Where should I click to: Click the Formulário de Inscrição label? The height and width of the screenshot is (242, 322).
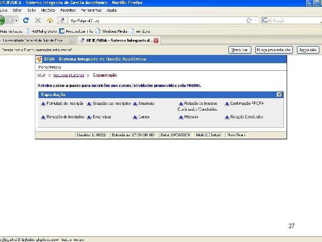tap(65, 104)
